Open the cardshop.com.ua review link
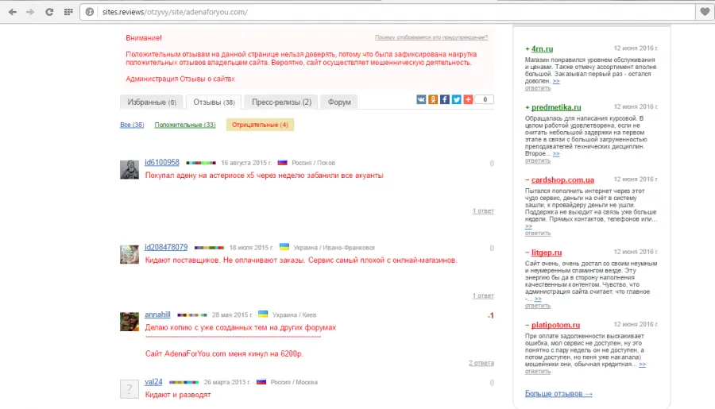The width and height of the screenshot is (715, 409). point(562,179)
